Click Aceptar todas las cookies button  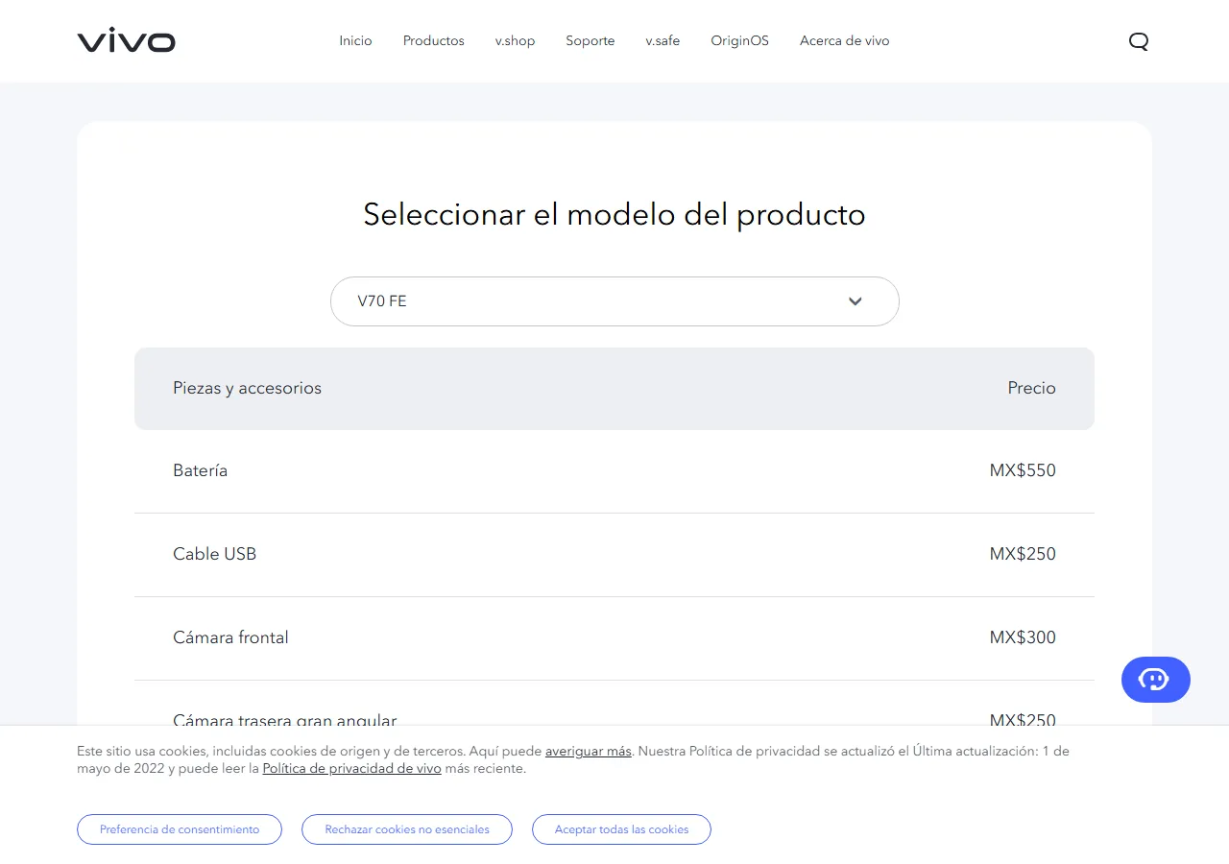point(621,829)
